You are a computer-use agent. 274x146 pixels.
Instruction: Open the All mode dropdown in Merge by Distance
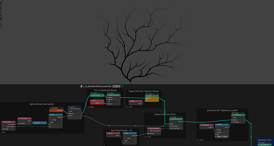click(114, 102)
